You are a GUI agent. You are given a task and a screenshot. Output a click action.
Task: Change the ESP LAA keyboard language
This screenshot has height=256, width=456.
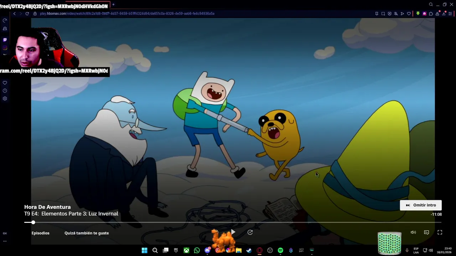tap(416, 250)
